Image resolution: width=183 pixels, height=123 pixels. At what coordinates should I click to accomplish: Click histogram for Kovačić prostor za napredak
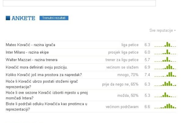coord(165,74)
